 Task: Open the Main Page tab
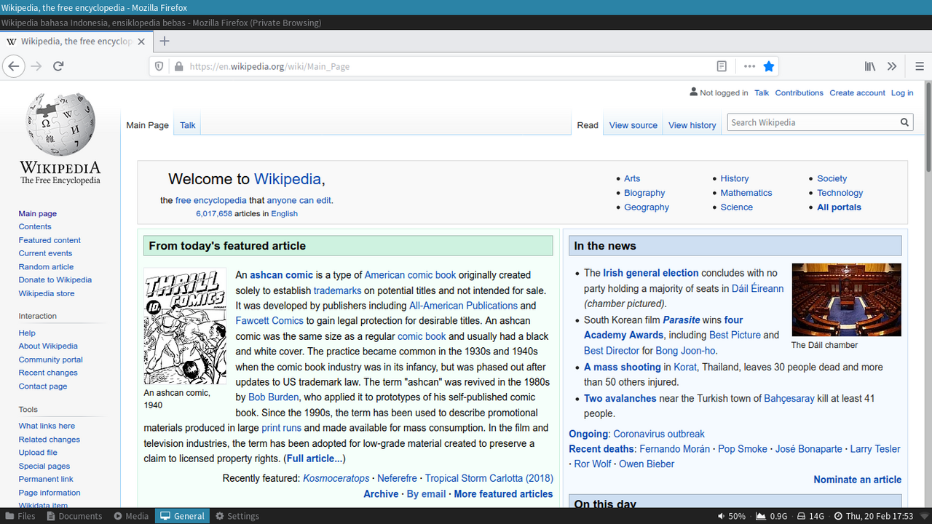pyautogui.click(x=147, y=125)
